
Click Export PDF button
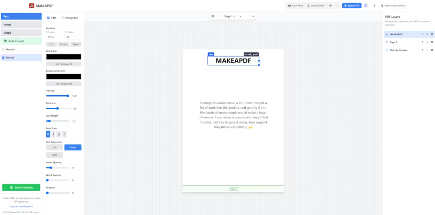tap(352, 6)
